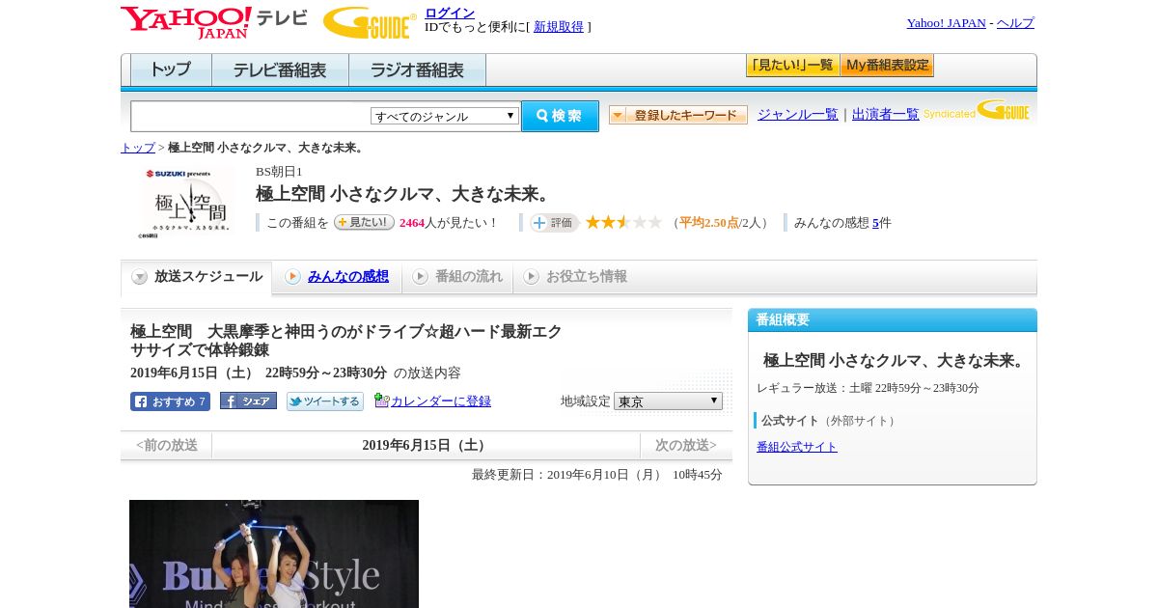Select the トップ navigation tab
The width and height of the screenshot is (1158, 608).
[171, 70]
